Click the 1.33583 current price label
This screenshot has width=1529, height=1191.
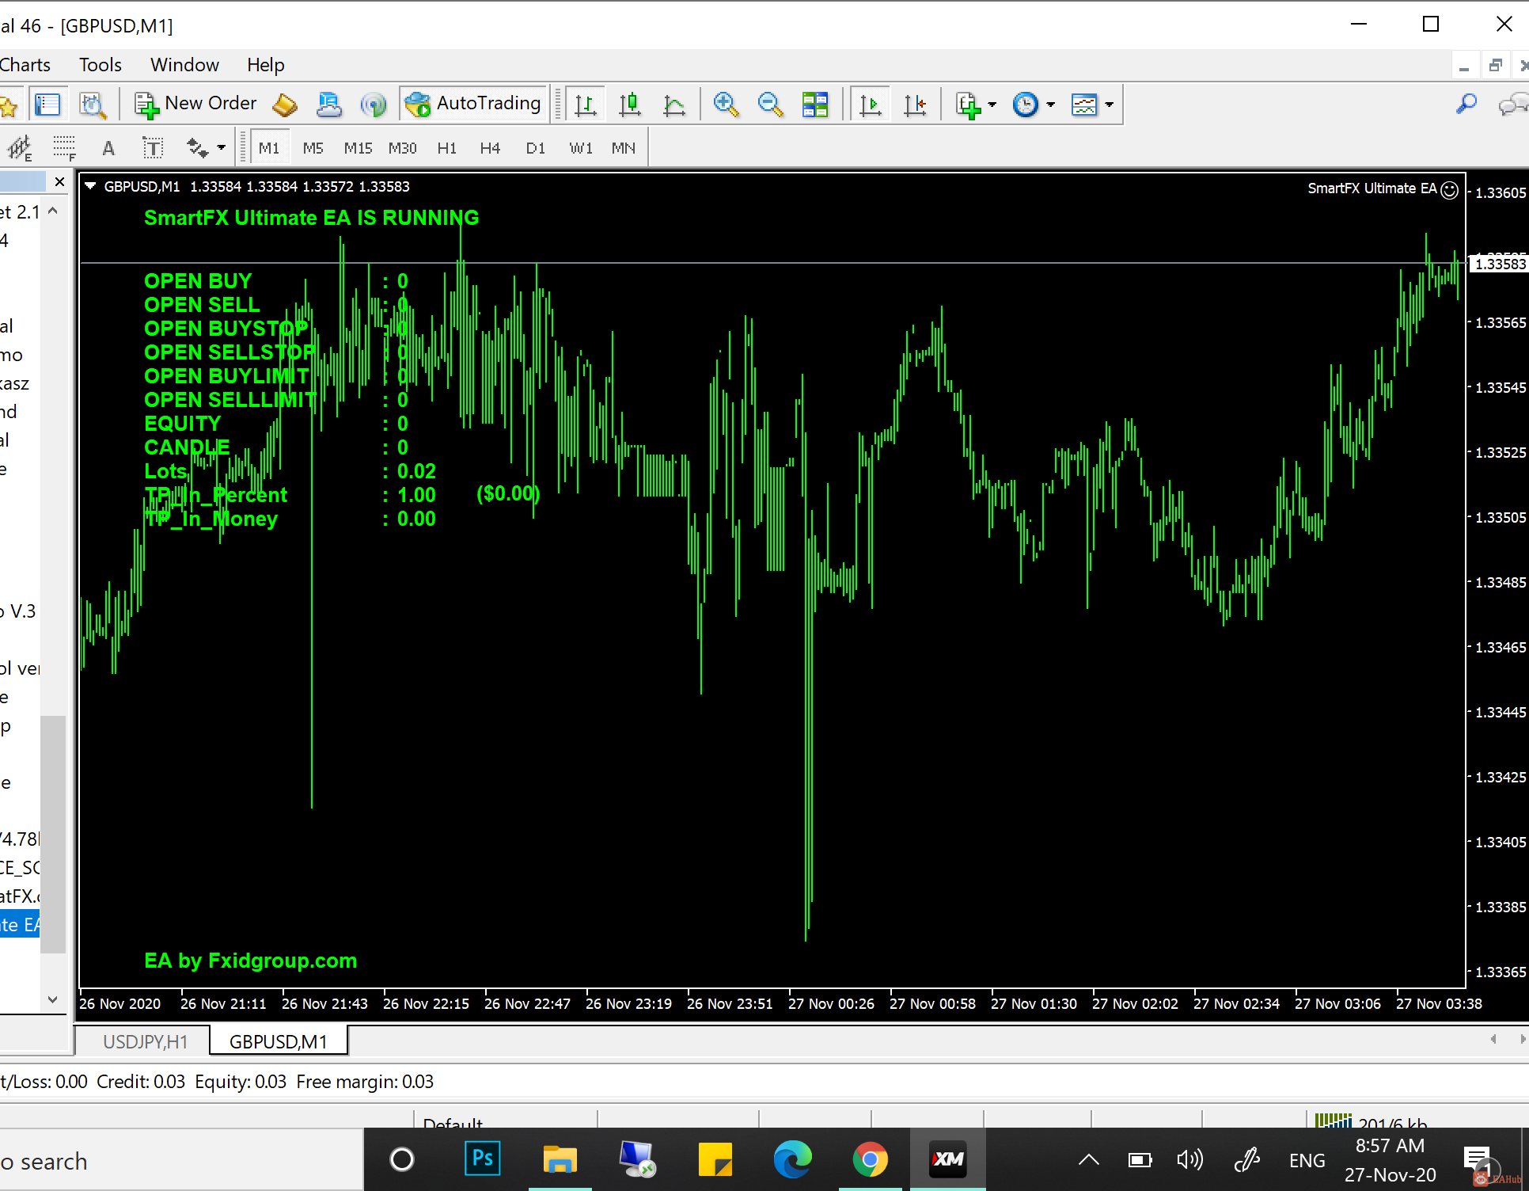pos(1500,264)
